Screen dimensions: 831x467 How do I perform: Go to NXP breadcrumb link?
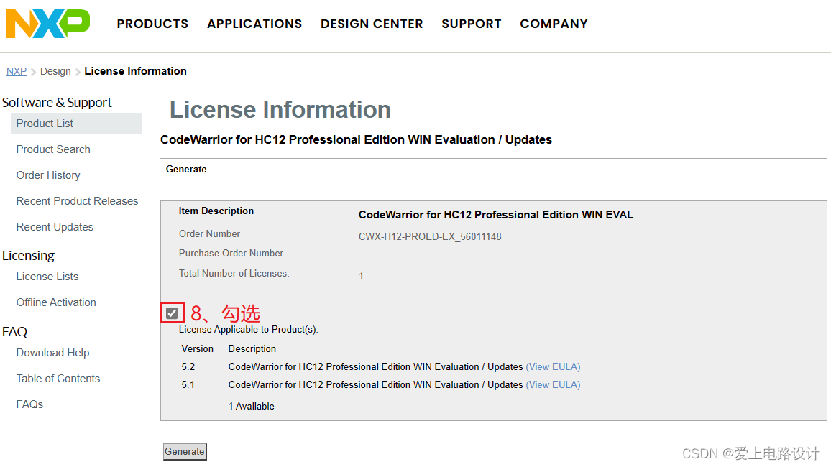pyautogui.click(x=17, y=71)
